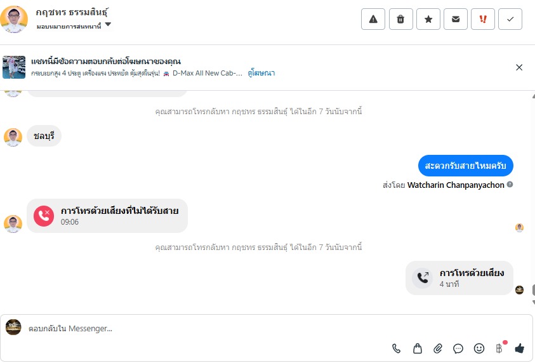The width and height of the screenshot is (535, 363).
Task: Click the spam warning triangle icon
Action: coord(373,19)
